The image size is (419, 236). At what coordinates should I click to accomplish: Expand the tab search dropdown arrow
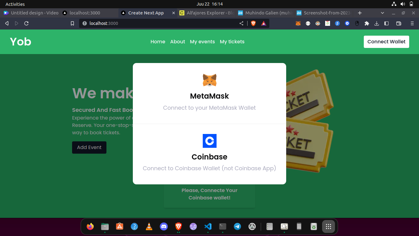coord(382,13)
